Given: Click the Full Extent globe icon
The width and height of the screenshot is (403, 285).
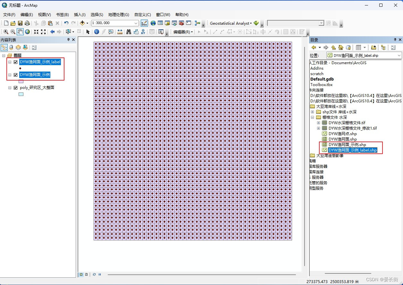Looking at the screenshot, I should (x=28, y=32).
